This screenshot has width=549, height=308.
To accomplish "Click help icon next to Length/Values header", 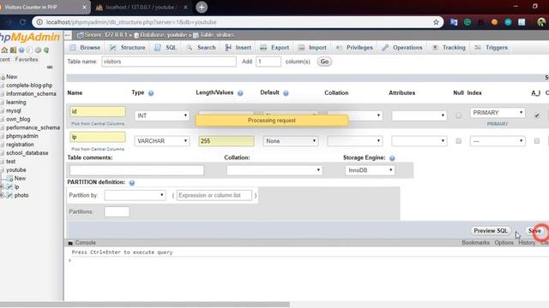I will pos(240,93).
